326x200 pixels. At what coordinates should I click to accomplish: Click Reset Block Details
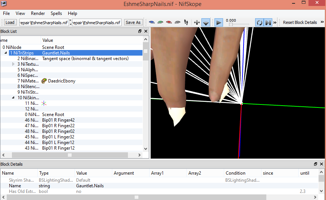(300, 22)
